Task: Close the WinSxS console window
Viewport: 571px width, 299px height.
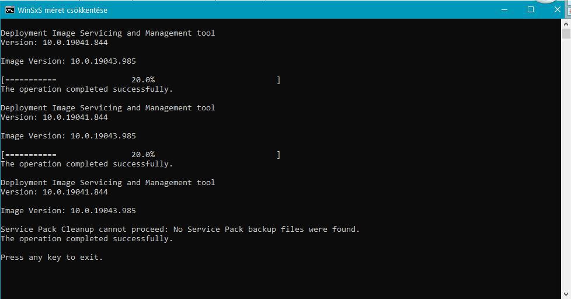Action: pos(557,10)
